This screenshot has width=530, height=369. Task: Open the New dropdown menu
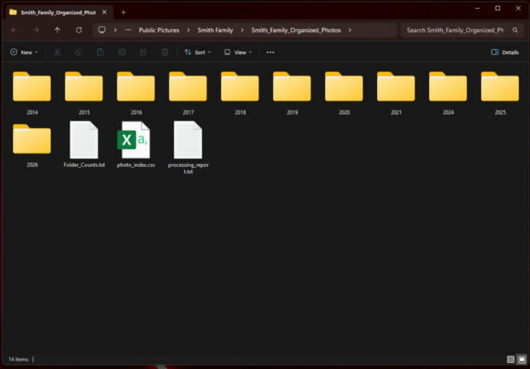[24, 52]
